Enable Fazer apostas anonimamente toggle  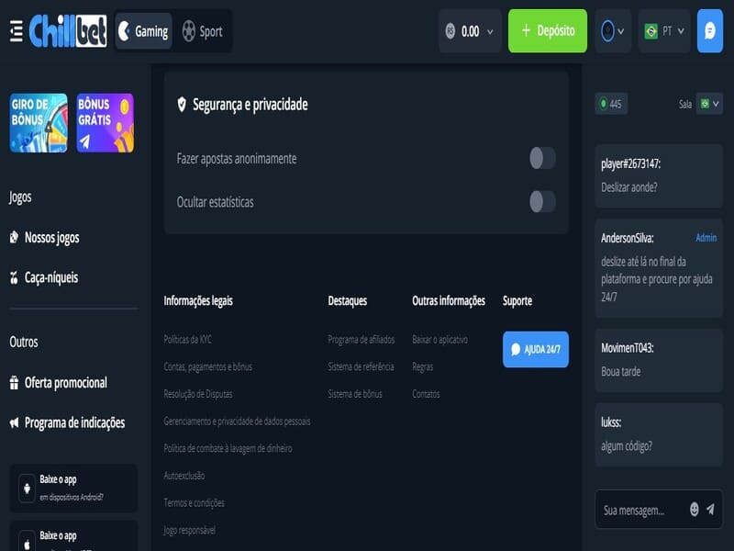542,158
